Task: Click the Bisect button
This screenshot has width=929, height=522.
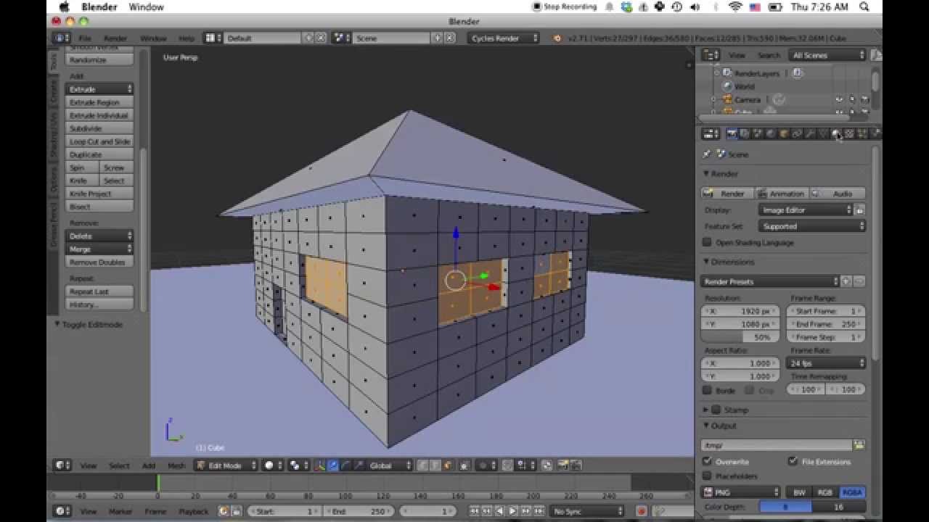Action: [99, 207]
